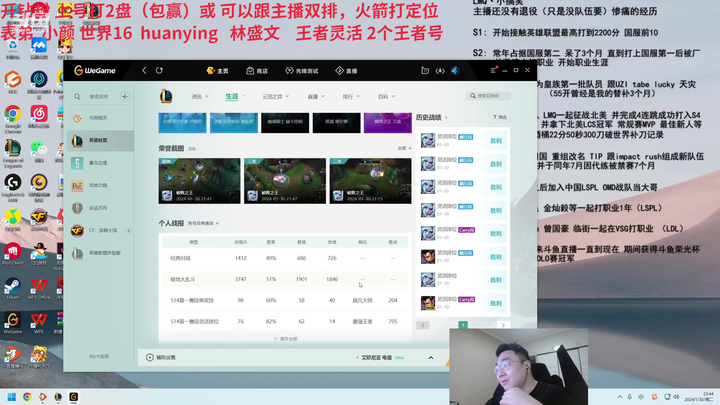The image size is (720, 405).
Task: Click 艾欧尼亚 电信 server selector
Action: point(380,357)
